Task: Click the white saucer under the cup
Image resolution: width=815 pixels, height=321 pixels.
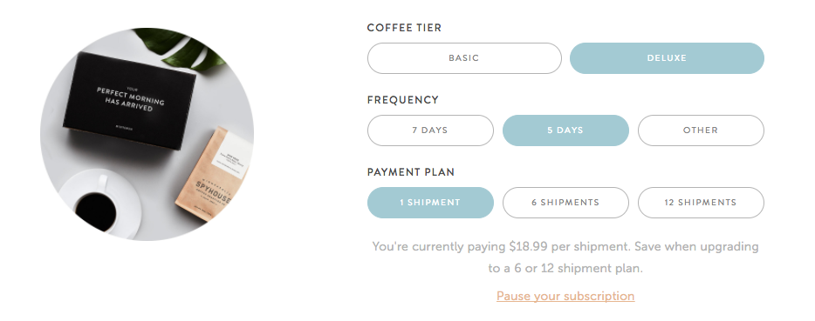Action: [x=101, y=204]
